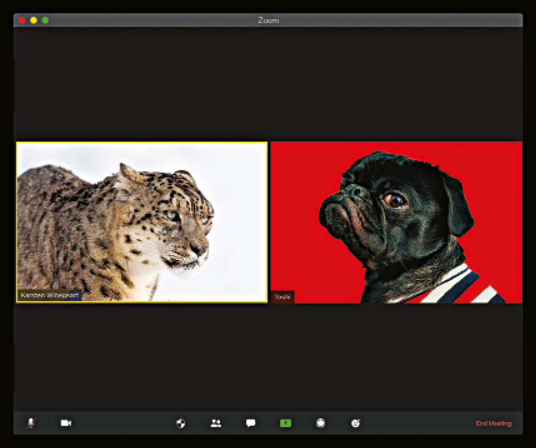Unmute the microphone in the meeting toolbar

[30, 423]
